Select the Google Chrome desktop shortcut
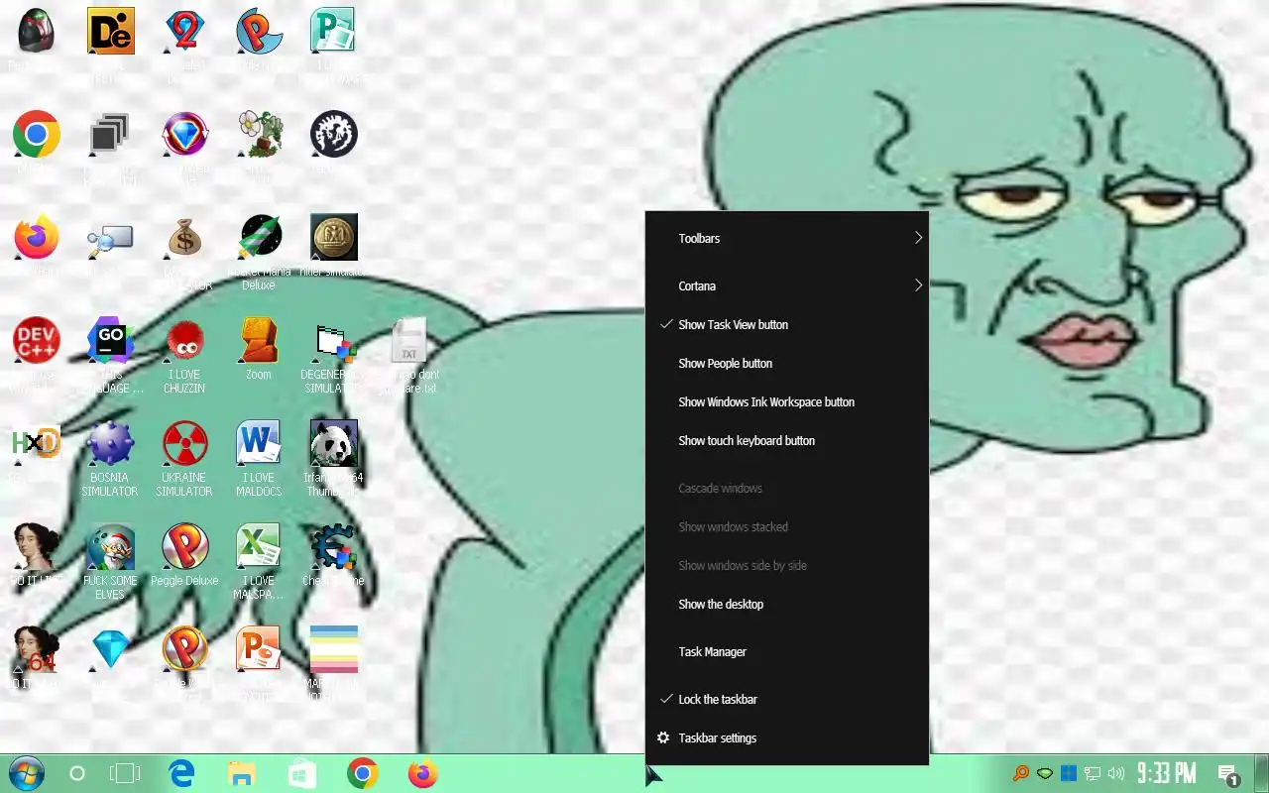1269x793 pixels. click(37, 134)
